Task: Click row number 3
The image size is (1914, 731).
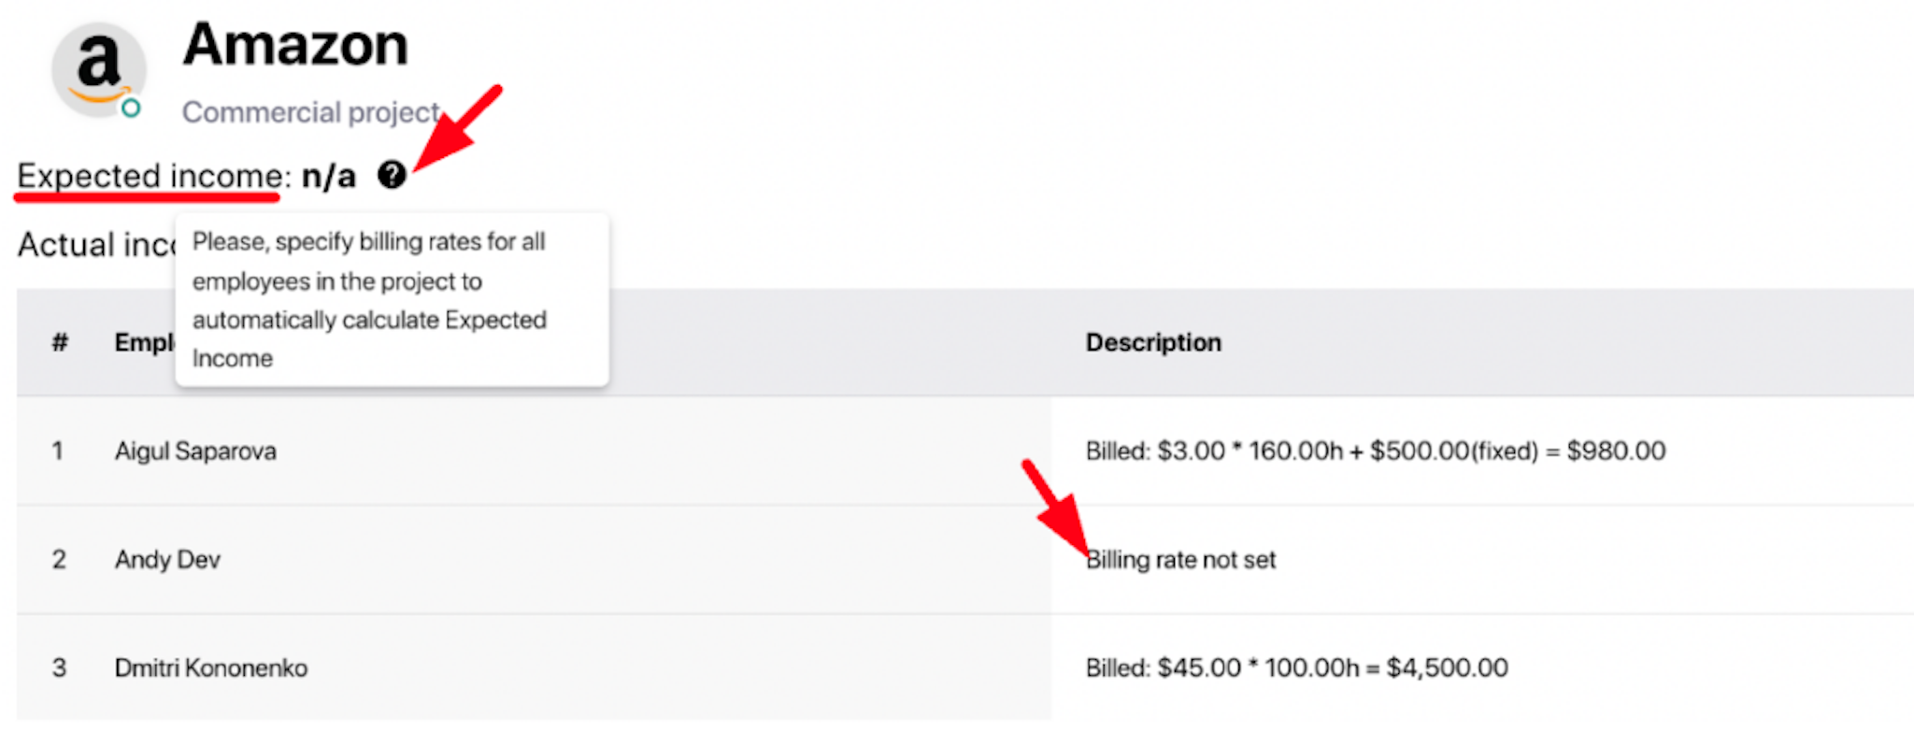Action: (x=59, y=667)
